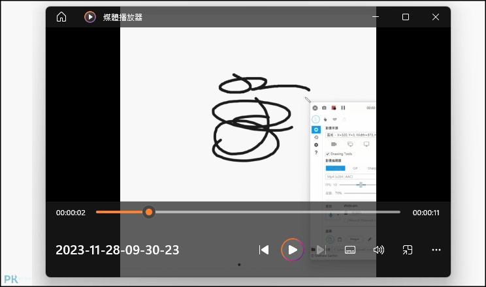Click the orange seek bar thumb
486x287 pixels.
(x=149, y=212)
